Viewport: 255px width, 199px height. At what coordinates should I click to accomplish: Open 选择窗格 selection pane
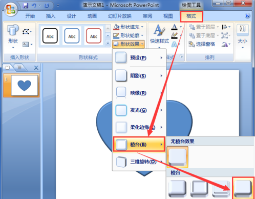202,44
